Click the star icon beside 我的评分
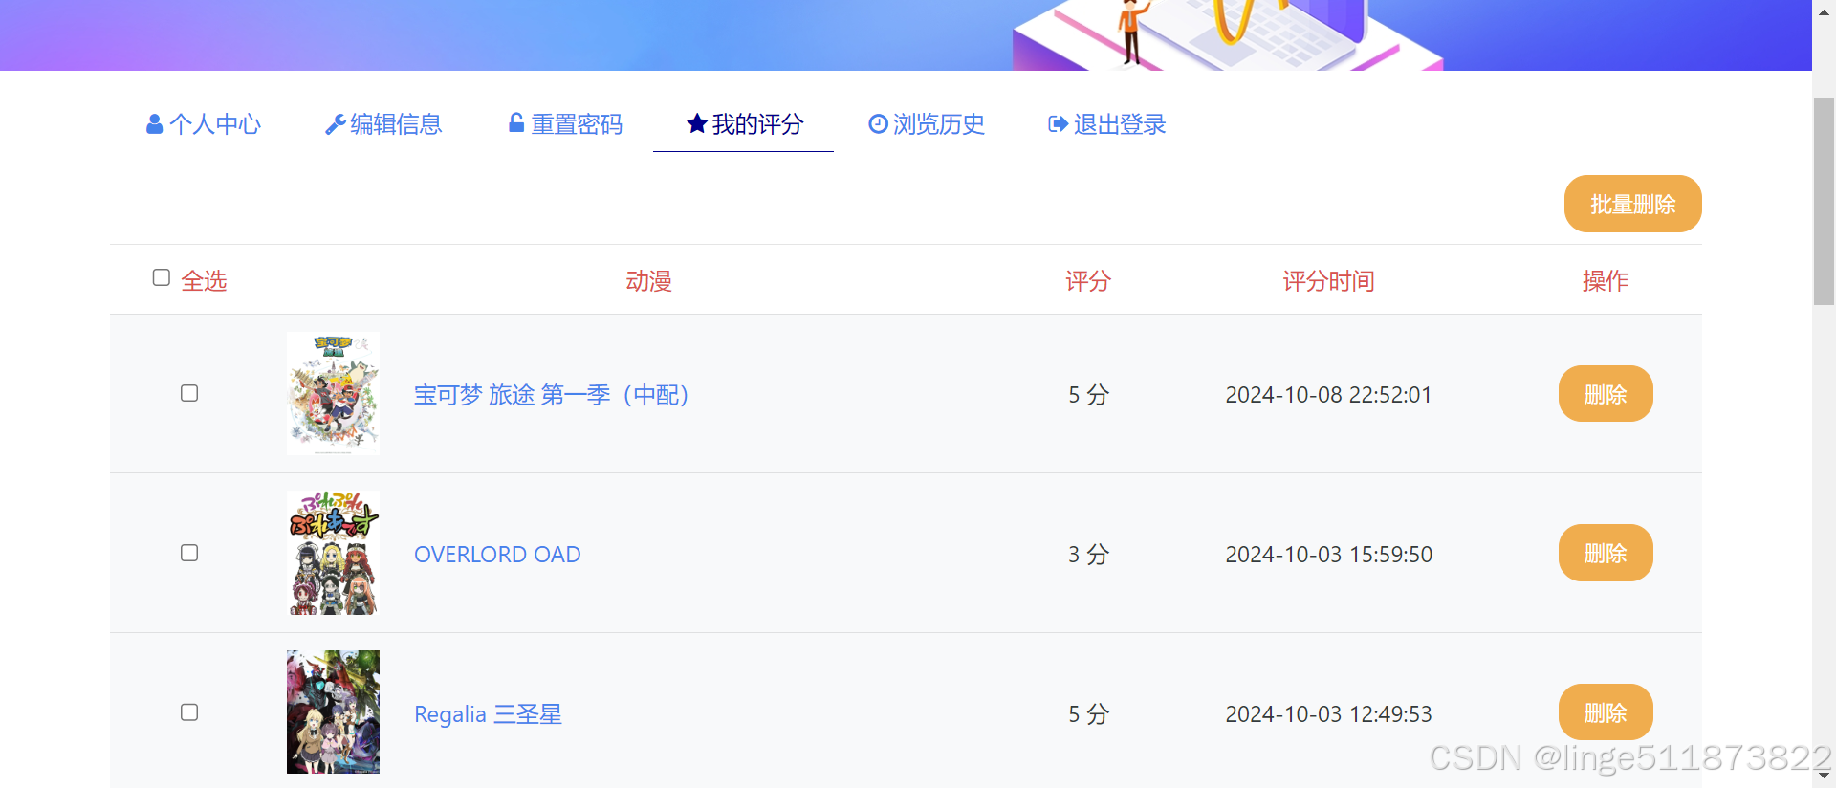Screen dimensions: 1836x788 pos(697,123)
